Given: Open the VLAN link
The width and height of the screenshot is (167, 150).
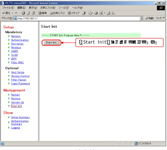Looking at the screenshot, I should (14, 55).
